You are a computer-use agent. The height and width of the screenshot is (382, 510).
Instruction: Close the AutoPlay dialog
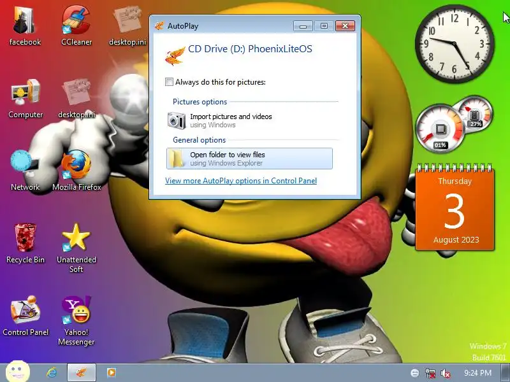[345, 26]
